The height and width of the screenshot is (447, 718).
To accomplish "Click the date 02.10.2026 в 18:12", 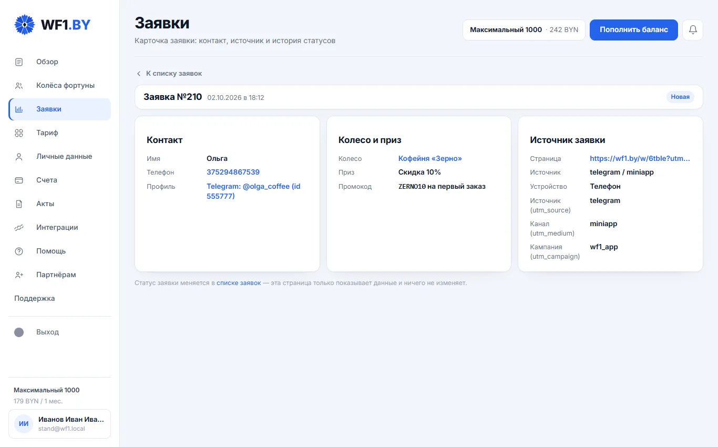I will coord(235,98).
